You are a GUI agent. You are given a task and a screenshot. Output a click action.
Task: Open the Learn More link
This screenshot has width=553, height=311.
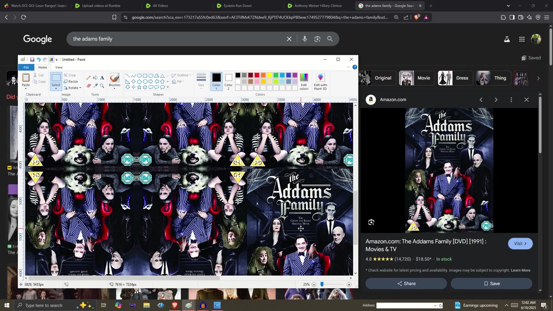tap(521, 270)
